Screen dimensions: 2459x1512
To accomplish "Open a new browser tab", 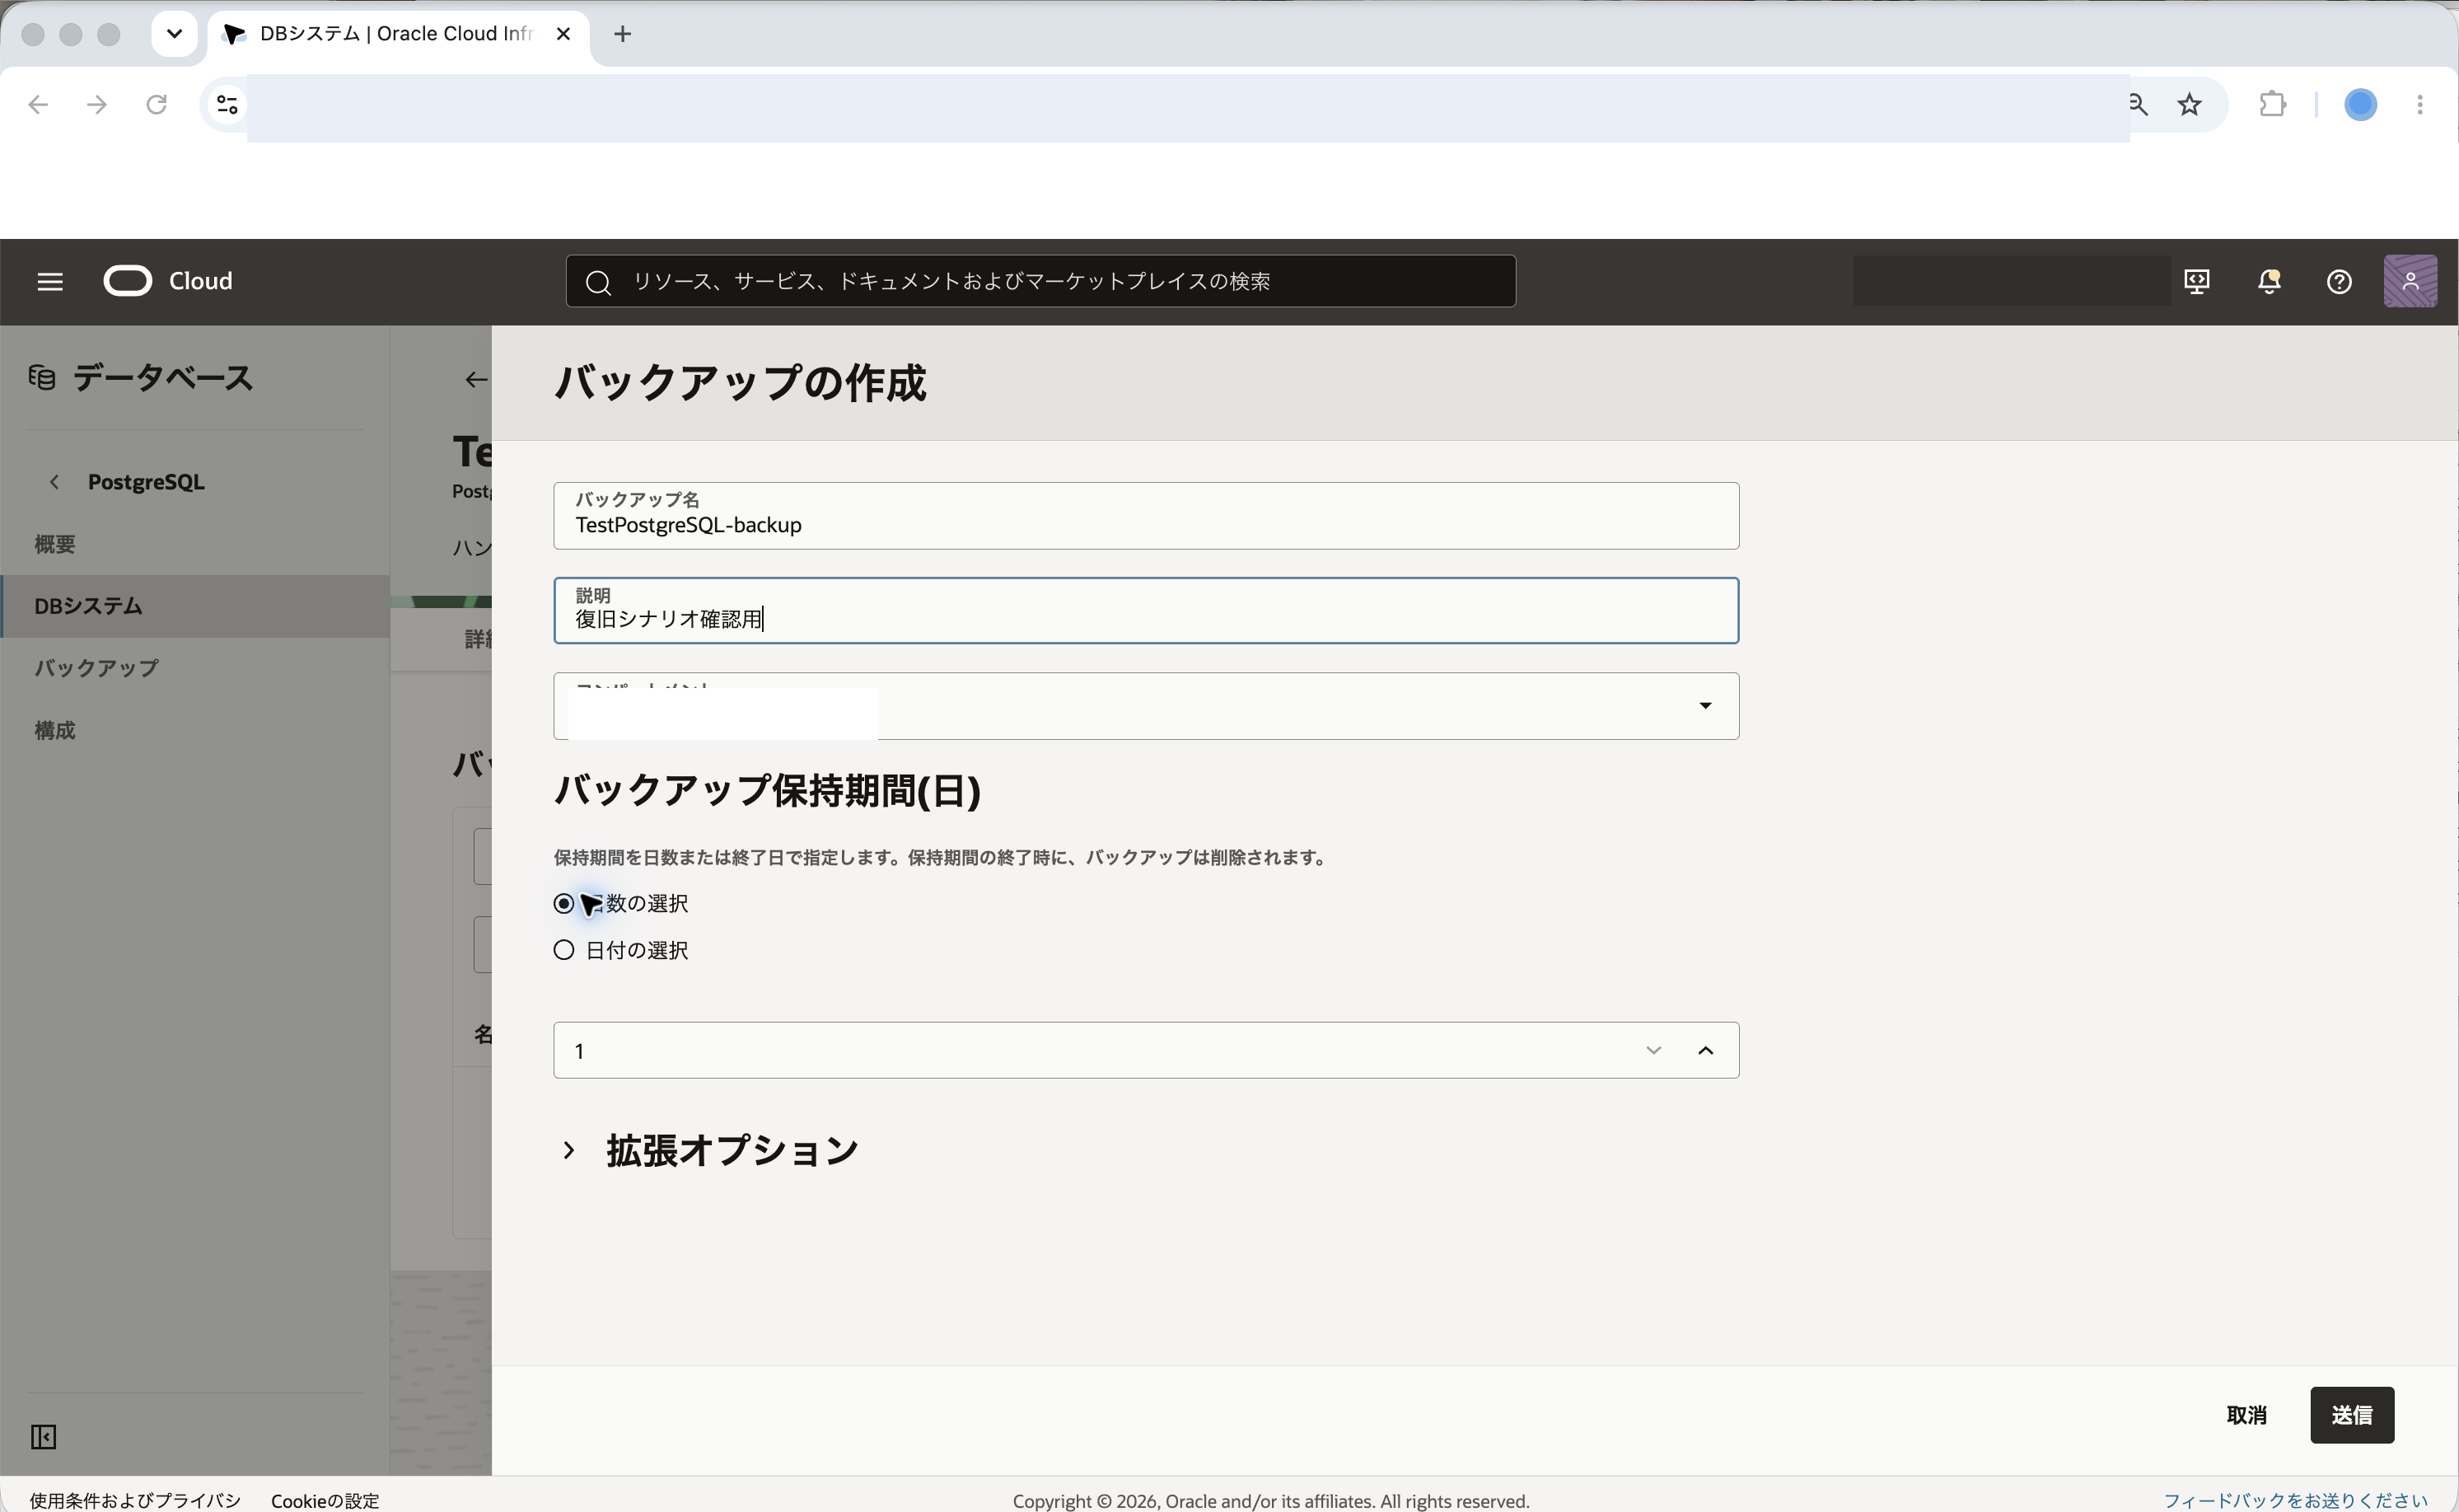I will (623, 34).
